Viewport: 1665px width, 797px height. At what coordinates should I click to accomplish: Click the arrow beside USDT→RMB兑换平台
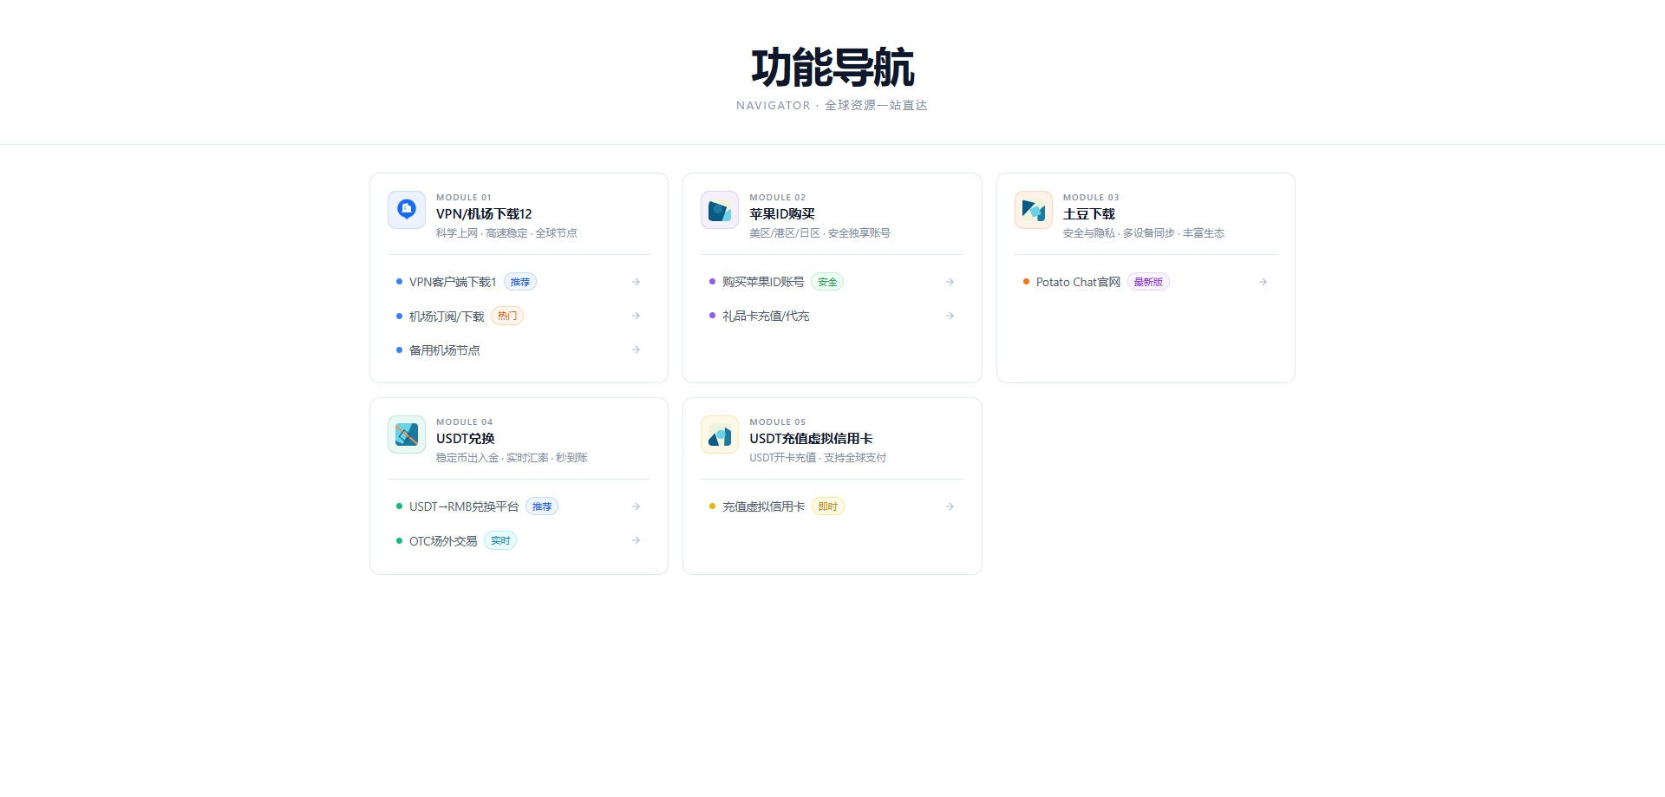(x=637, y=506)
